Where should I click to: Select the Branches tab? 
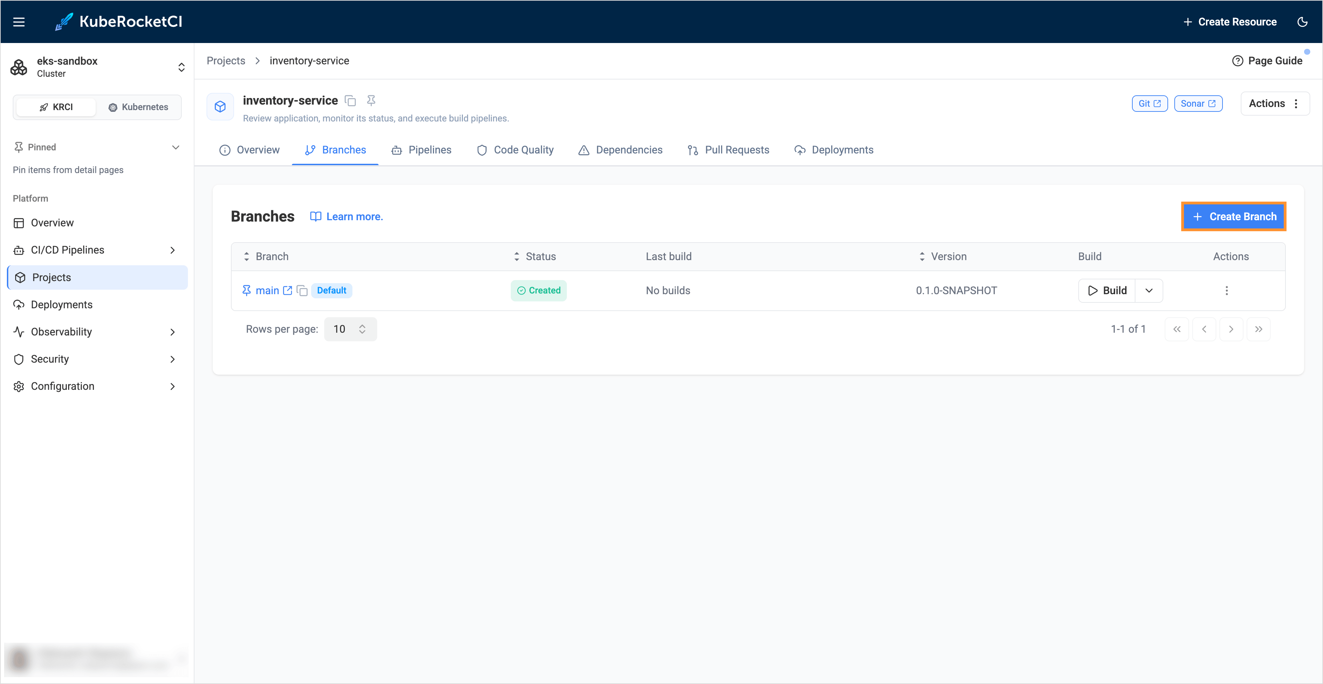tap(335, 150)
